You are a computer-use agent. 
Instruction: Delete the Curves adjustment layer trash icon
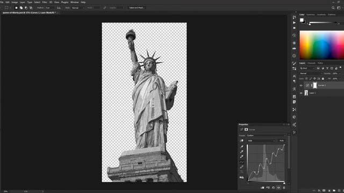[284, 188]
